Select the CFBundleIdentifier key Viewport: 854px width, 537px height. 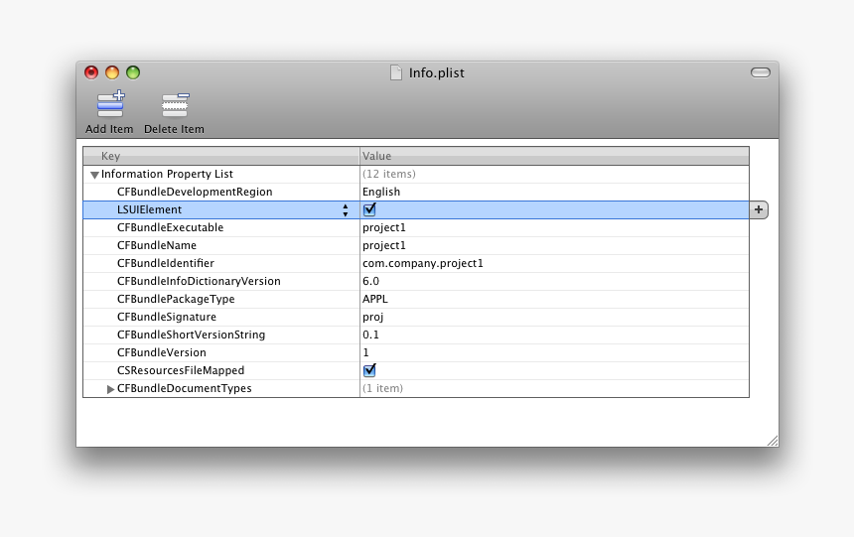pyautogui.click(x=166, y=264)
